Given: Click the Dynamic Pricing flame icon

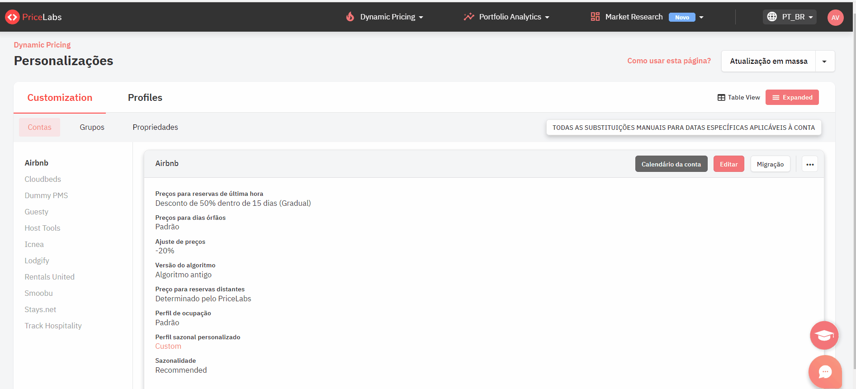Looking at the screenshot, I should pyautogui.click(x=350, y=17).
